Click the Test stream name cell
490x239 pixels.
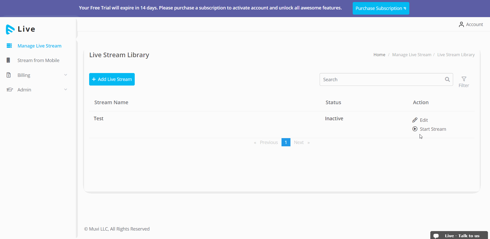coord(98,118)
